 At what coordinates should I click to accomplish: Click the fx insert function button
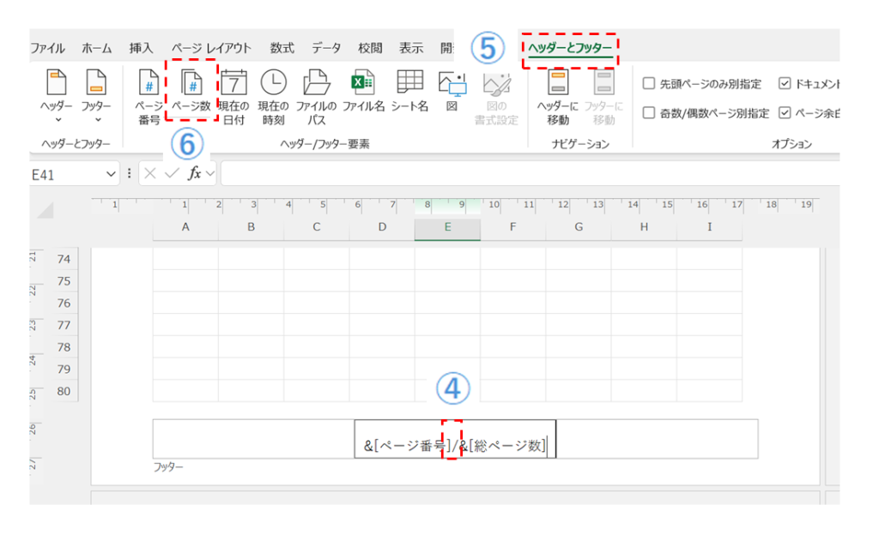point(195,173)
